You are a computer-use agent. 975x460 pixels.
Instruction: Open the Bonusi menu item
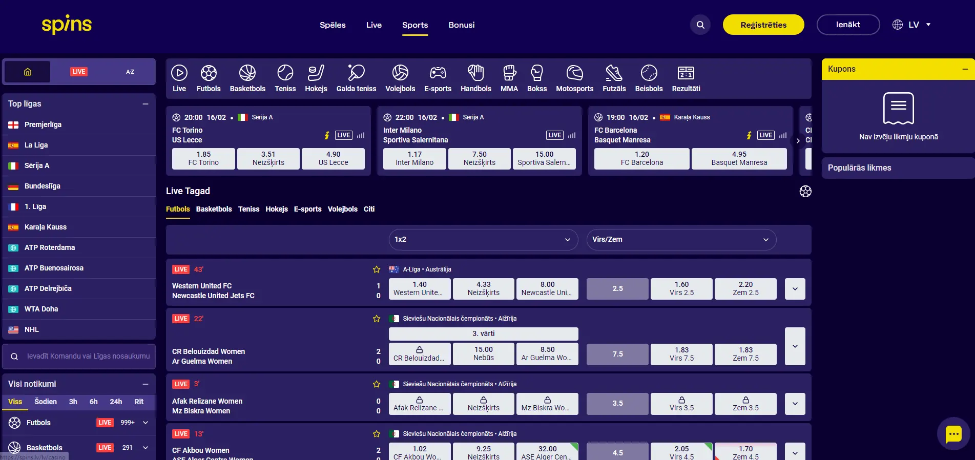(461, 25)
